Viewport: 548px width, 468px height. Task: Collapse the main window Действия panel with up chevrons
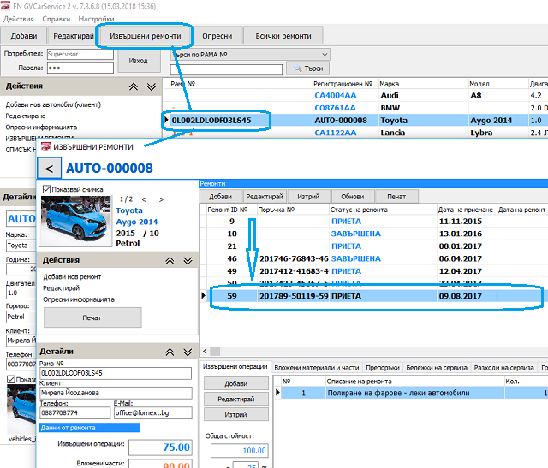click(134, 86)
